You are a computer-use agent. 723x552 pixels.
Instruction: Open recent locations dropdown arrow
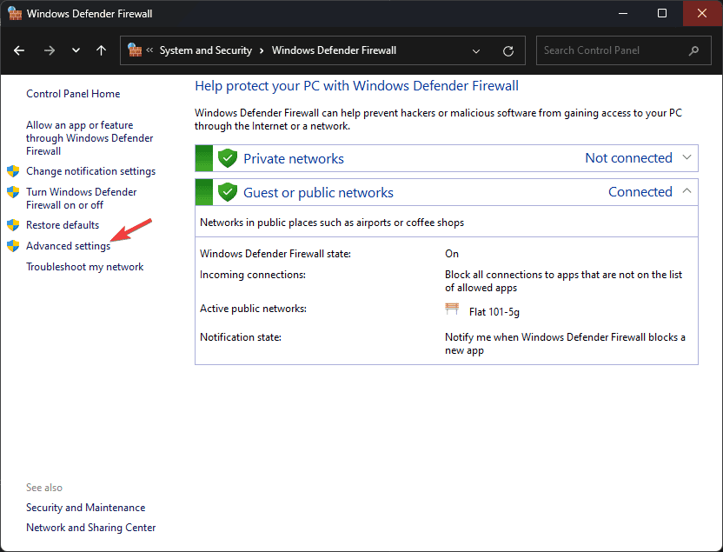pos(76,50)
